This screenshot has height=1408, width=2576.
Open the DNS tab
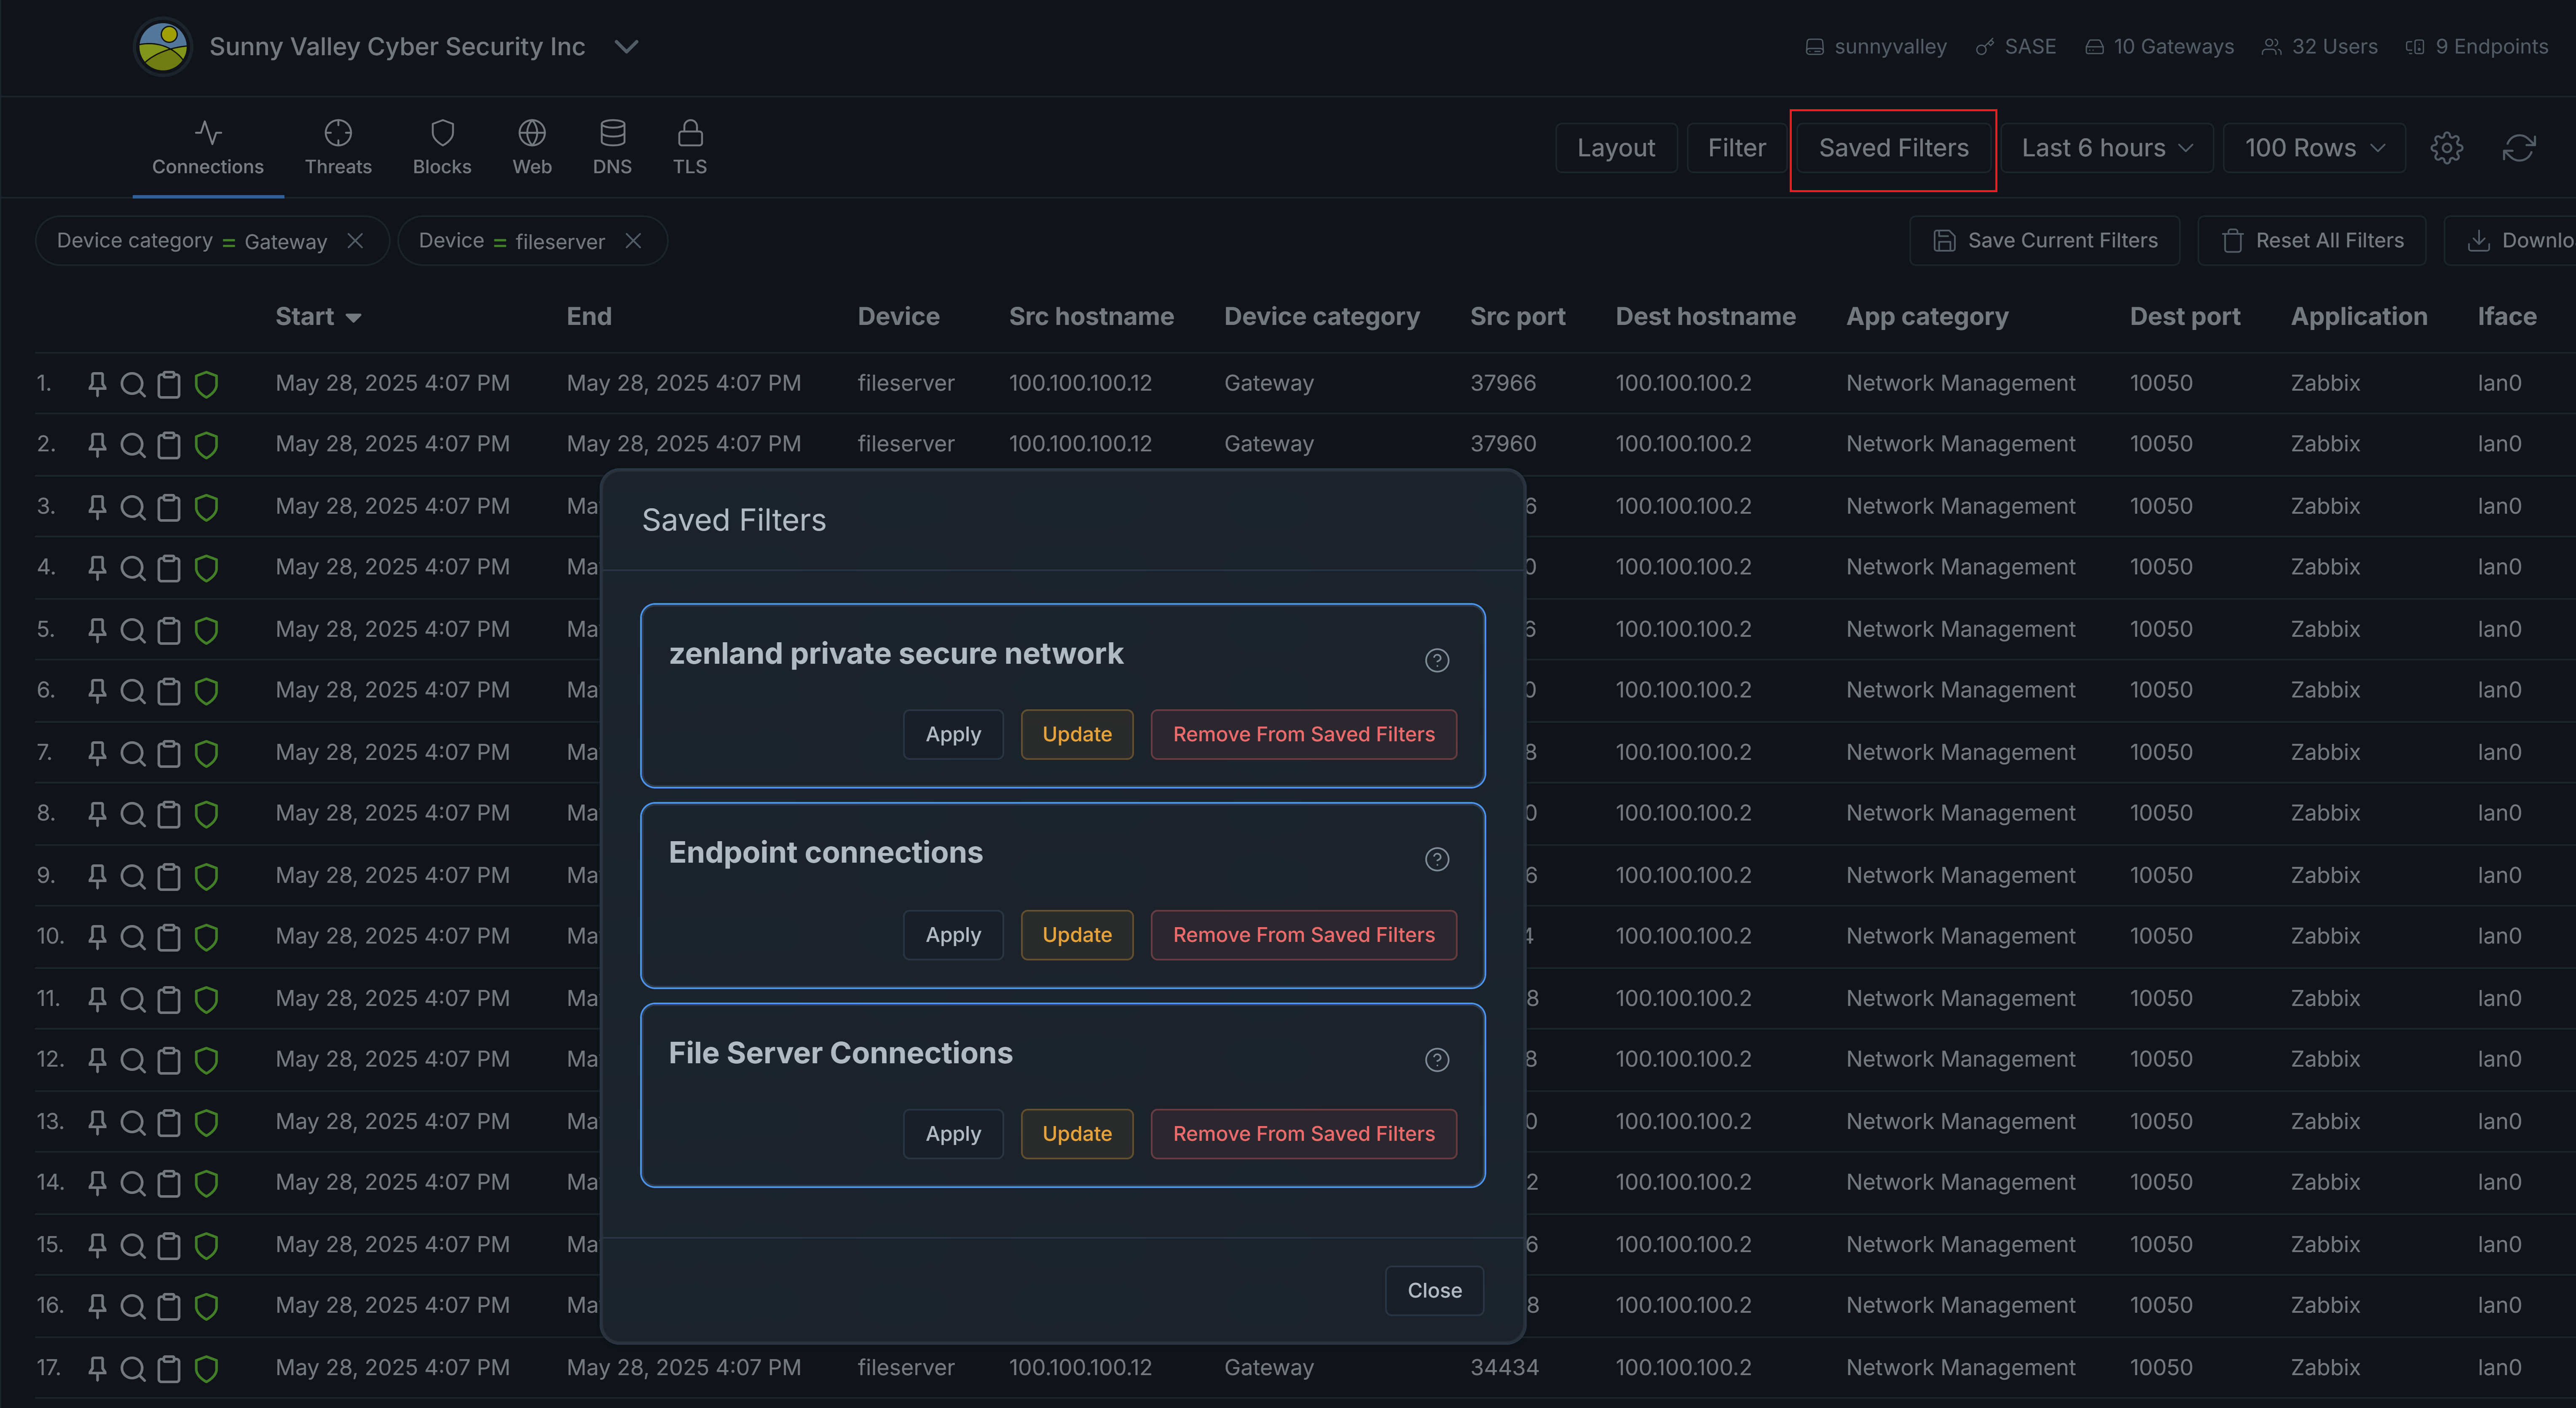point(612,148)
